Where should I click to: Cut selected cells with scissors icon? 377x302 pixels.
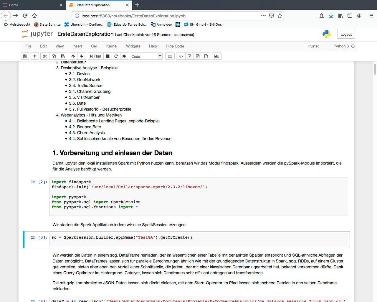[45, 56]
